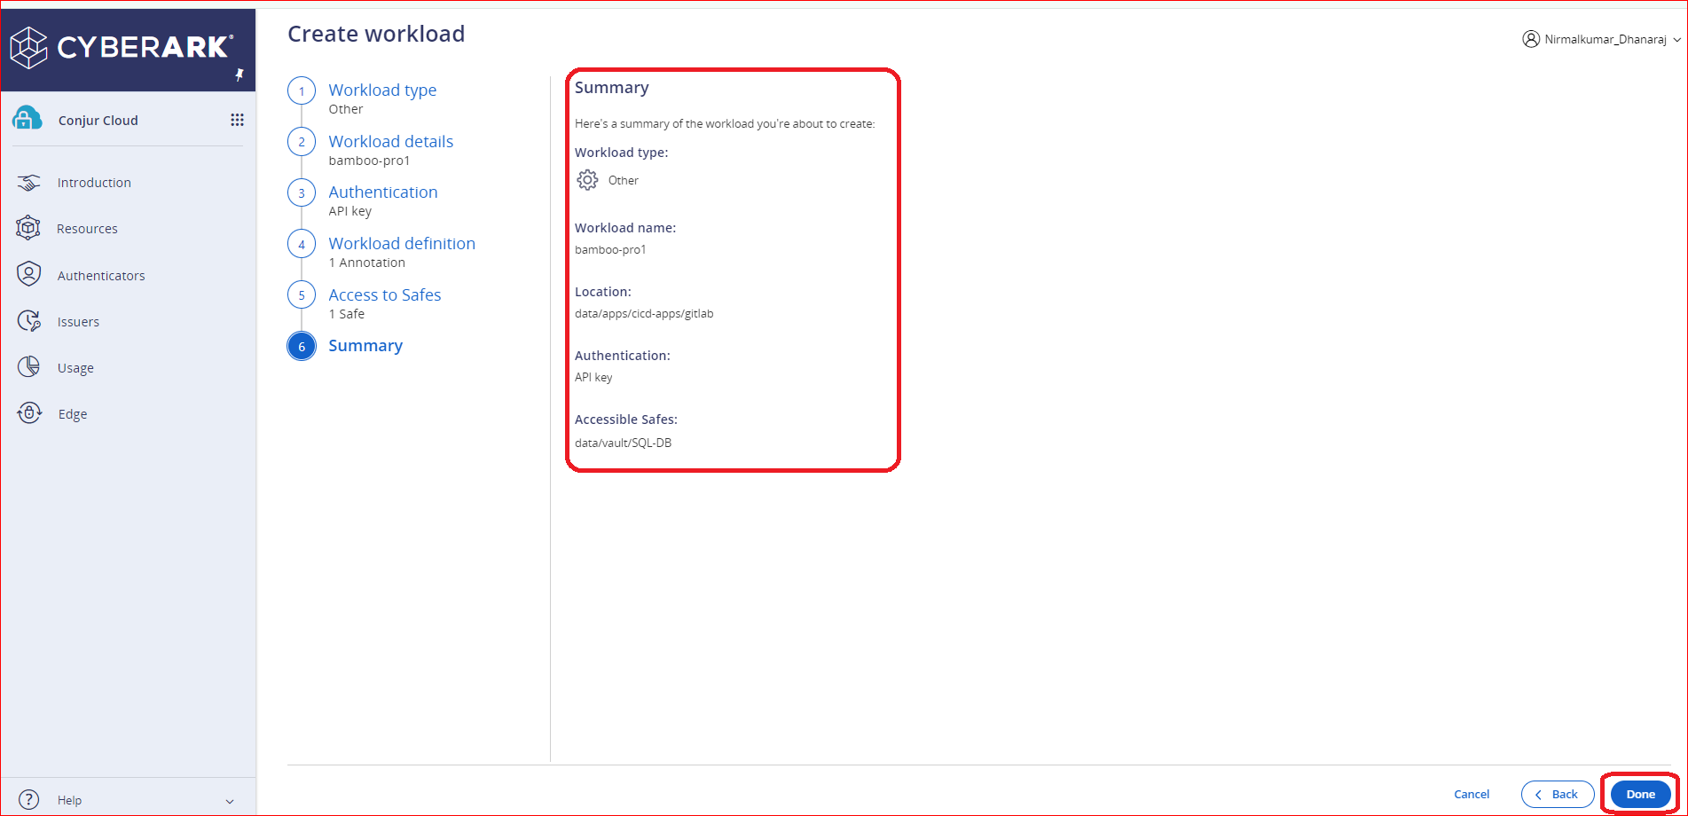Screen dimensions: 1688x816
Task: Open the Usage page
Action: pos(75,368)
